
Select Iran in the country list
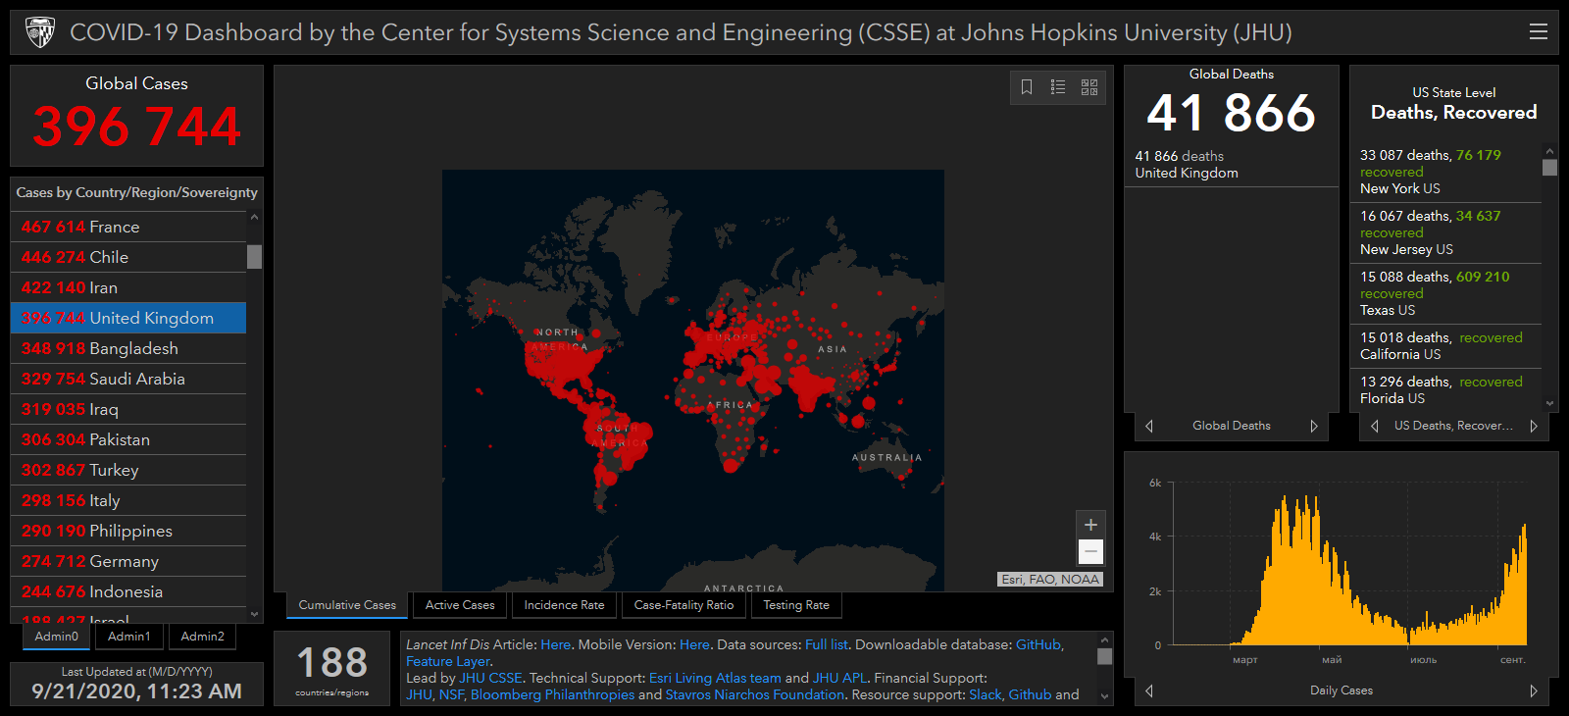point(128,287)
